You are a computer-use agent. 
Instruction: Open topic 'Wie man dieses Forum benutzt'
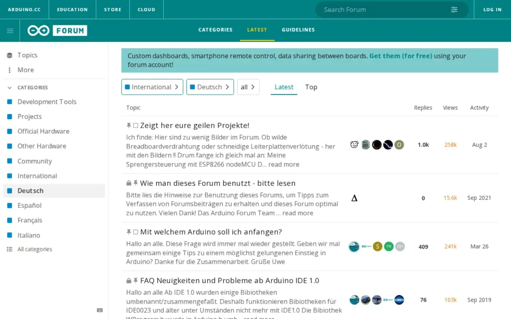pos(218,183)
